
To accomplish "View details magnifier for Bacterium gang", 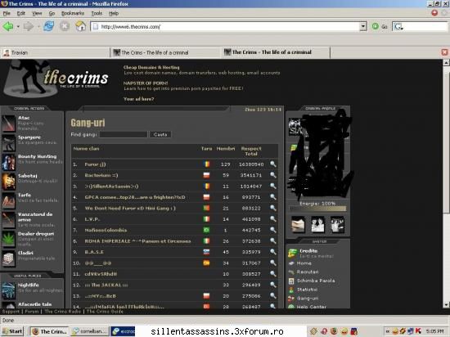I will [273, 175].
